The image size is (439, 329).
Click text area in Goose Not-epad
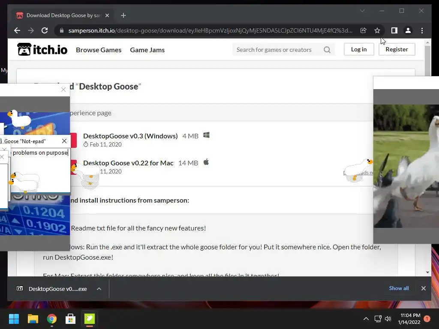click(40, 170)
